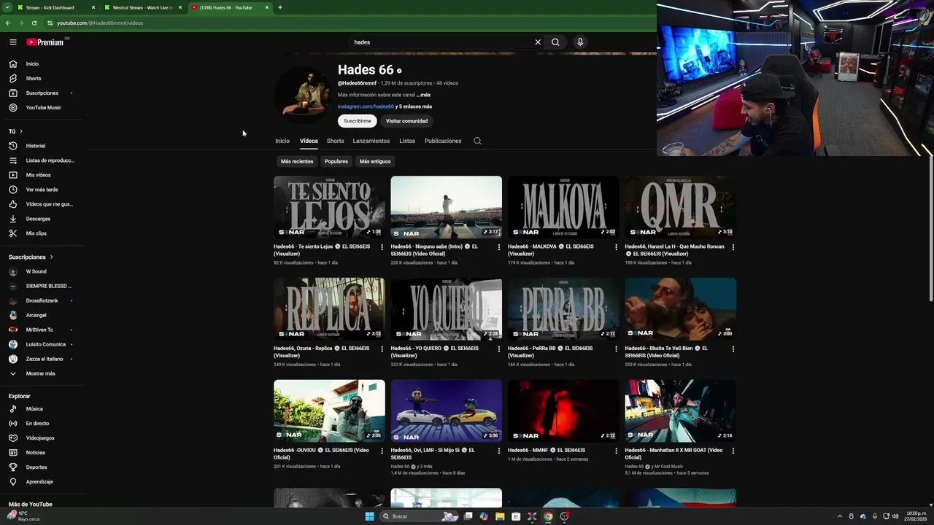
Task: Click the page vertical scrollbar
Action: [930, 228]
